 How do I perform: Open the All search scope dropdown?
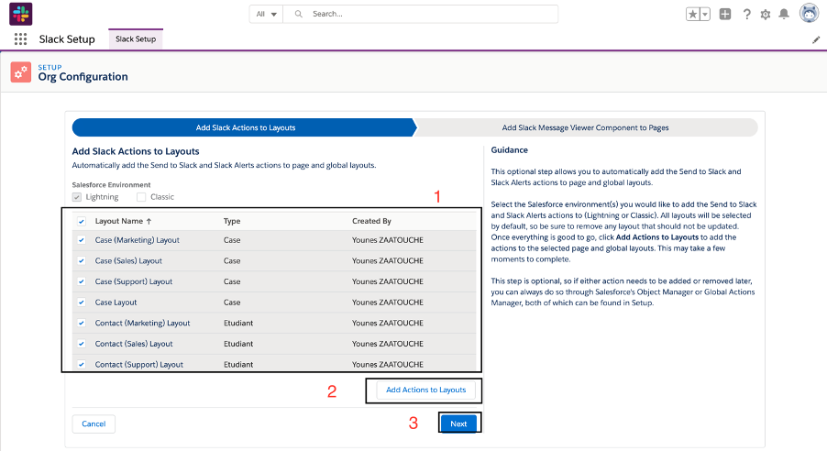coord(267,14)
